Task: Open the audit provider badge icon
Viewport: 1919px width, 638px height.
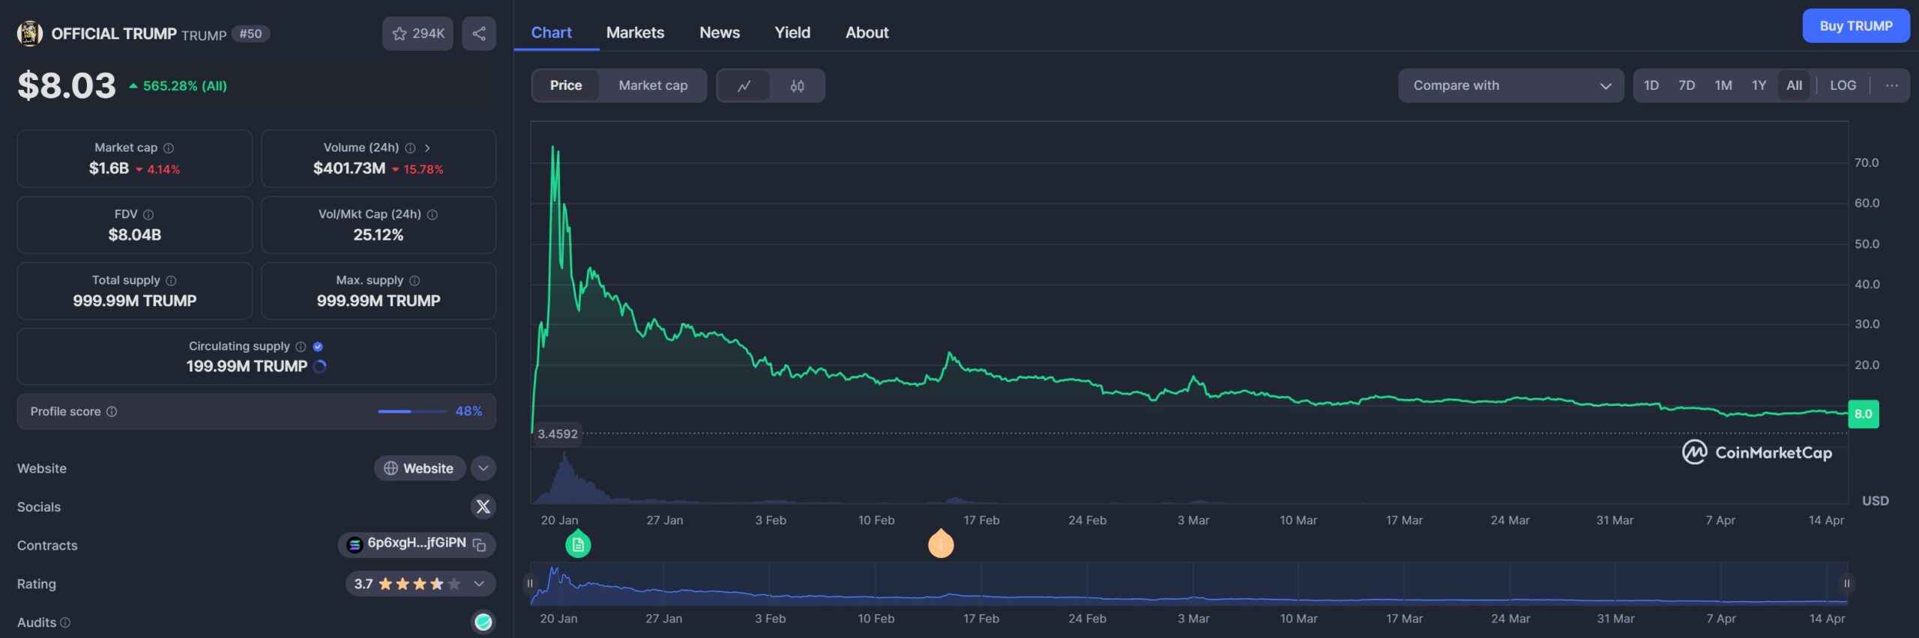Action: (x=483, y=622)
